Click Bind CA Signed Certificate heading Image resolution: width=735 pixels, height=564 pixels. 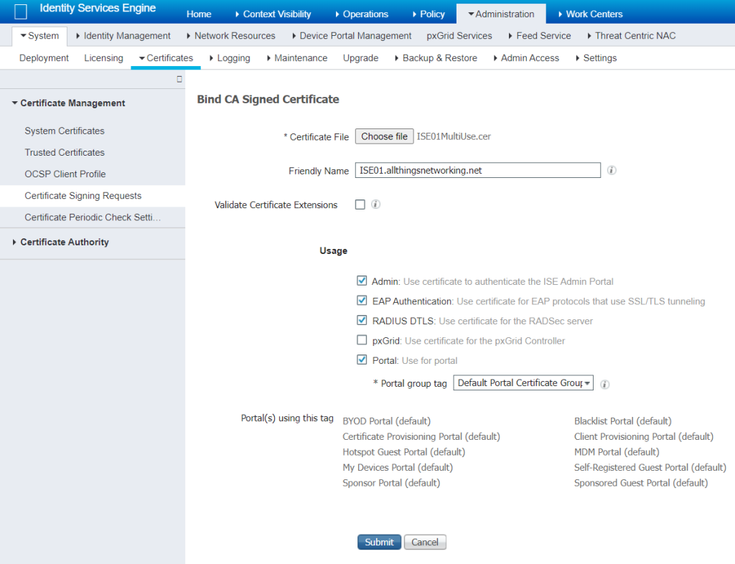[268, 99]
